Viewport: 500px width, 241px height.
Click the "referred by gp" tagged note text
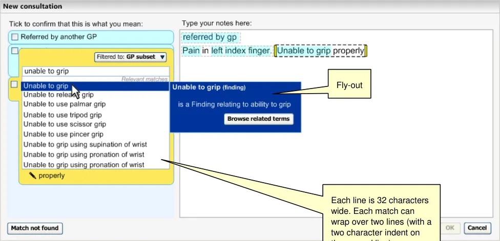(210, 37)
